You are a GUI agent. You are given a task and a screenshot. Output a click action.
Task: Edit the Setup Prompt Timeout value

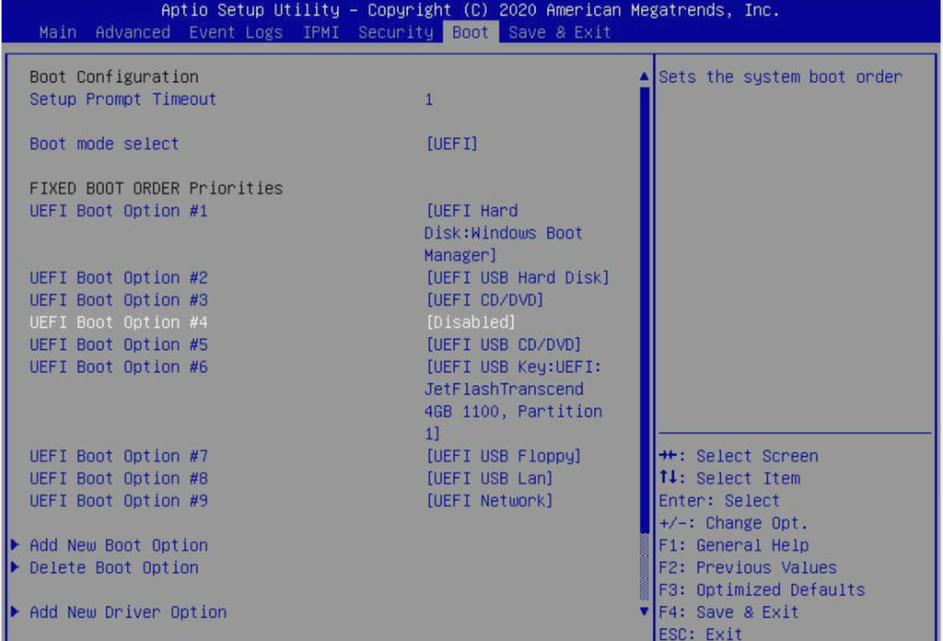(x=429, y=99)
